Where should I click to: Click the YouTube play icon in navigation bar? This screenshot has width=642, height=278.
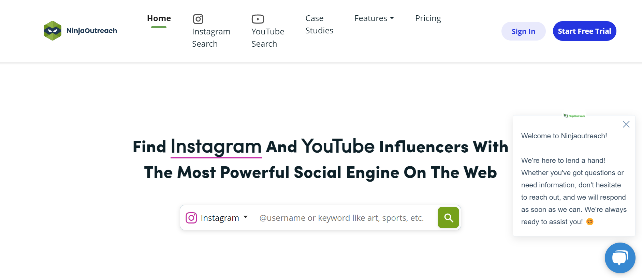(x=258, y=19)
